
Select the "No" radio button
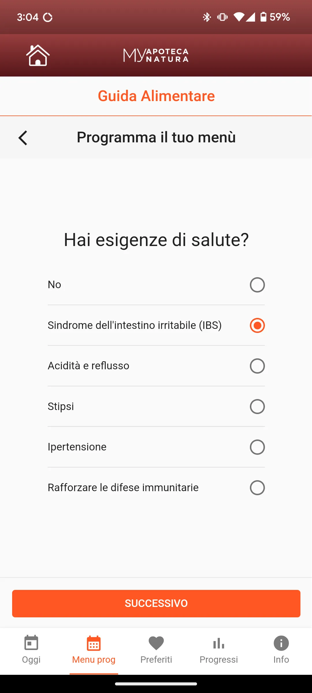pos(257,285)
